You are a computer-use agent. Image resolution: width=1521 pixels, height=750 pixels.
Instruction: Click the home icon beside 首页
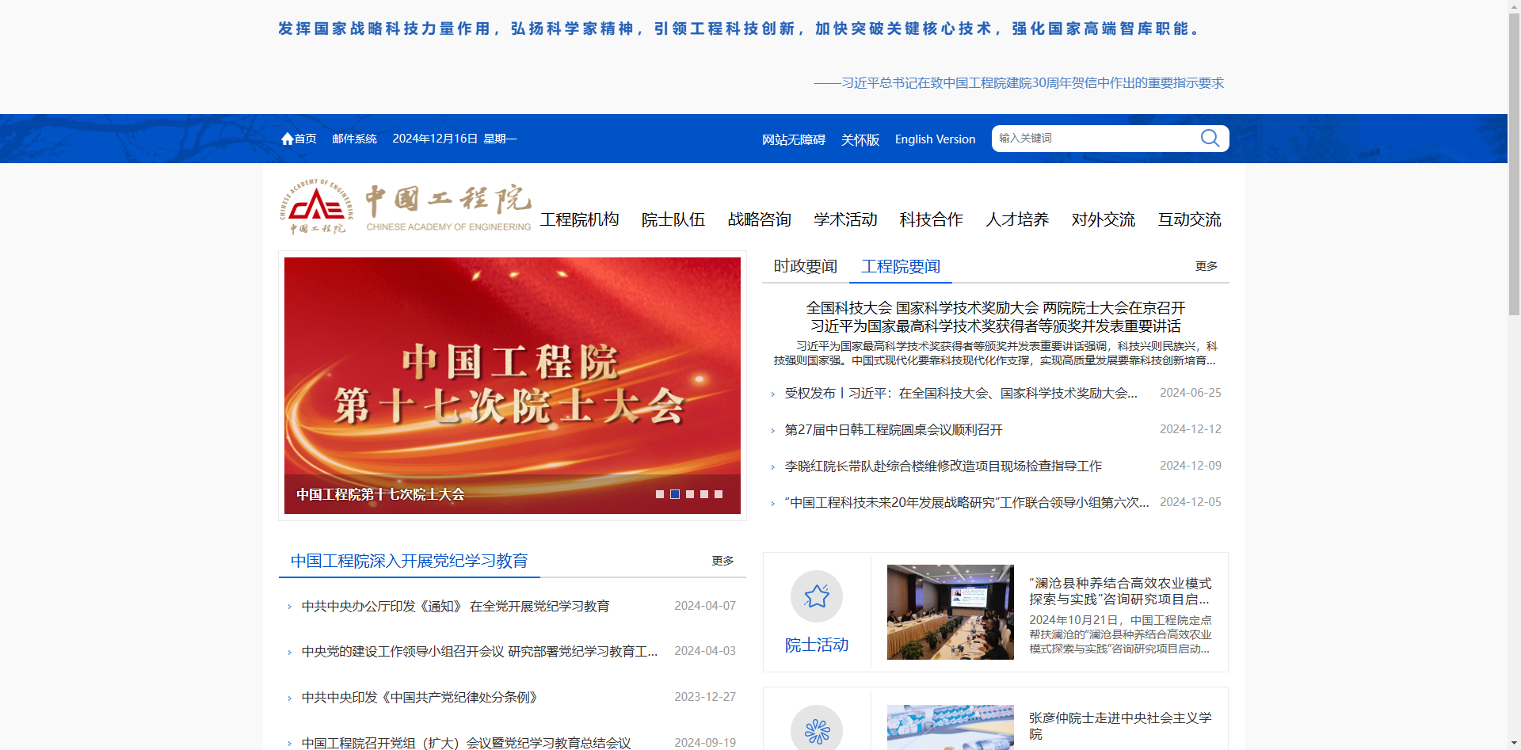click(288, 138)
